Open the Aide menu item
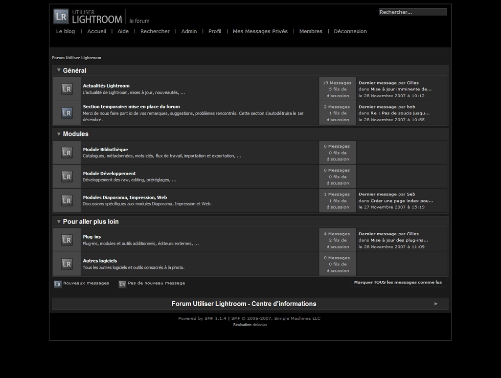This screenshot has height=378, width=501. (123, 31)
